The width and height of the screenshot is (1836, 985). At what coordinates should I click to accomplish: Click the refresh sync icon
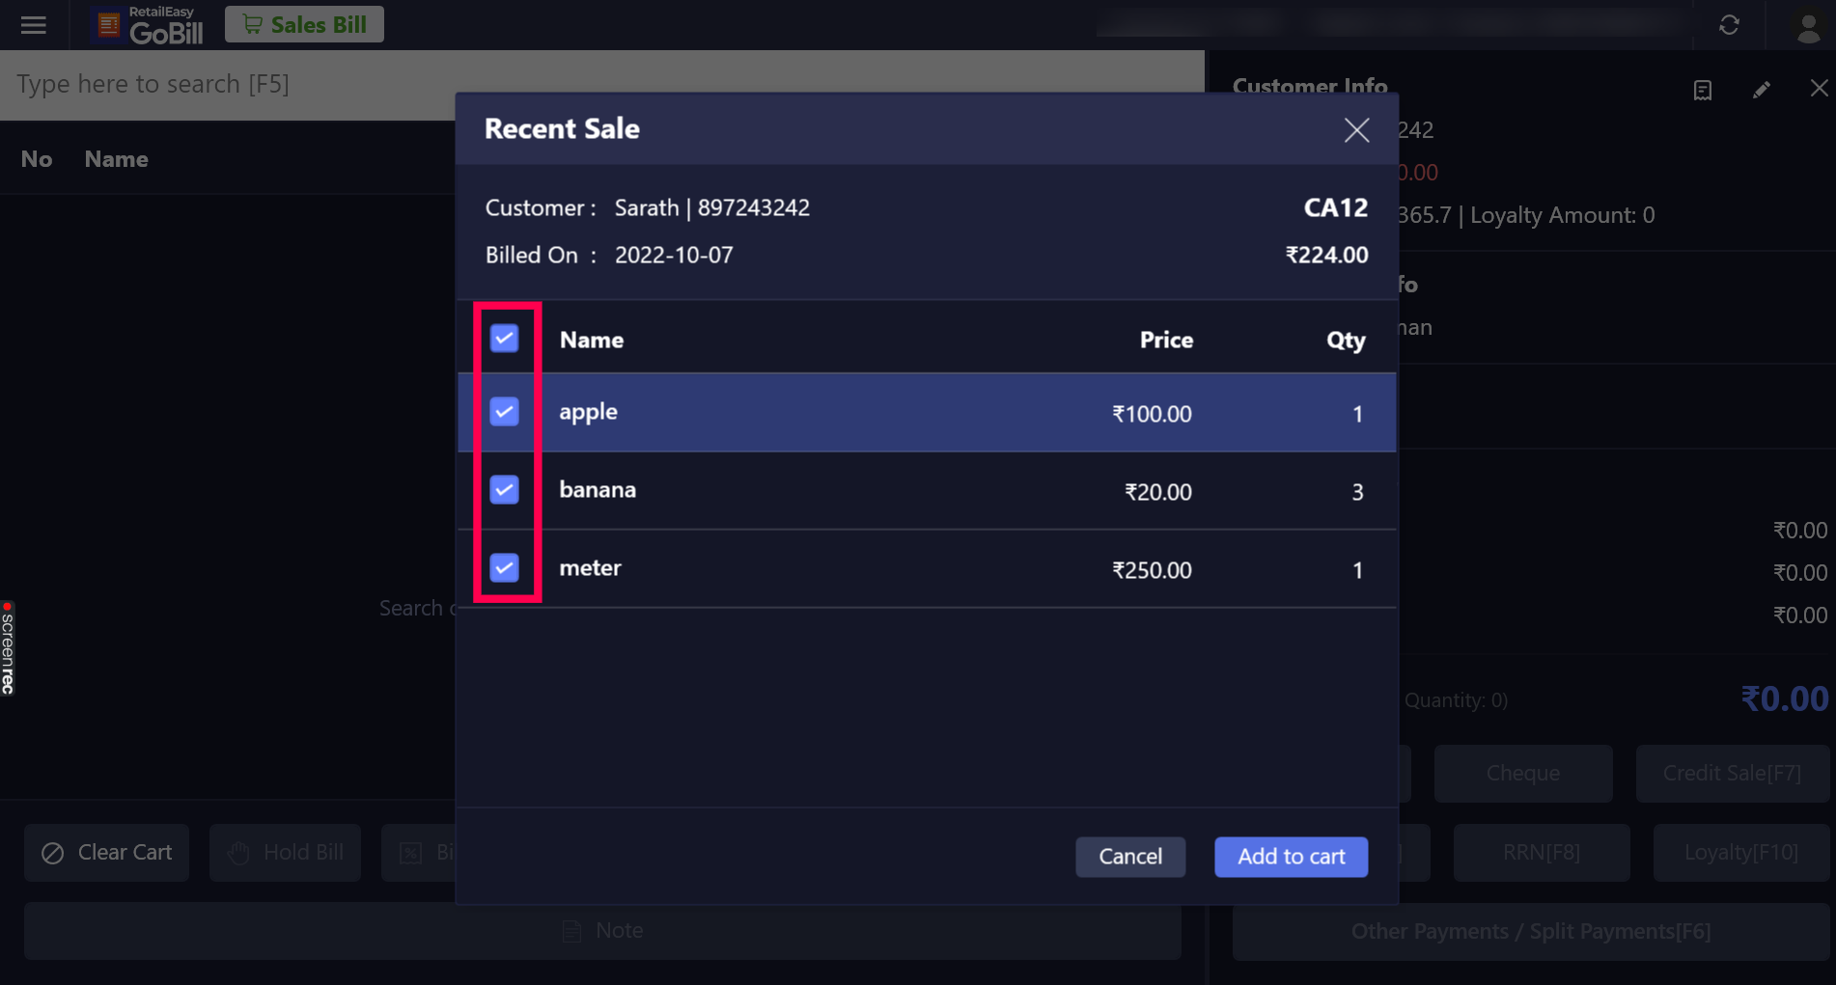coord(1729,25)
